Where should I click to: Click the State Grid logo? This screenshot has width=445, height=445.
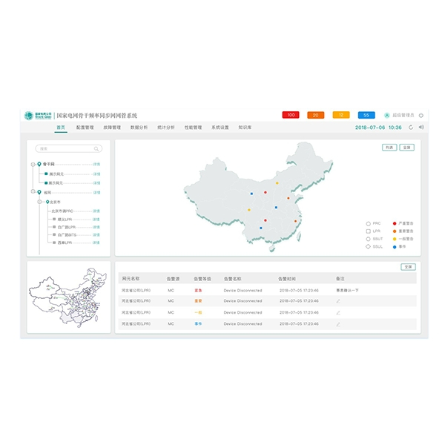pos(37,116)
